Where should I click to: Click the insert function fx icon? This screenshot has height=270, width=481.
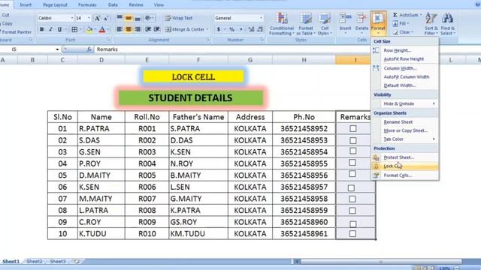tap(89, 49)
